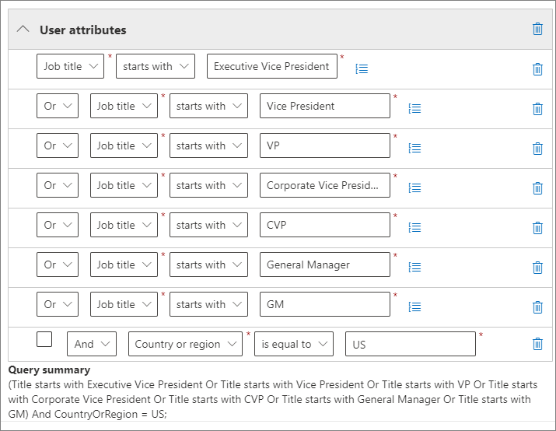Open value list icon next to VP
Viewport: 556px width, 431px height.
[x=415, y=148]
